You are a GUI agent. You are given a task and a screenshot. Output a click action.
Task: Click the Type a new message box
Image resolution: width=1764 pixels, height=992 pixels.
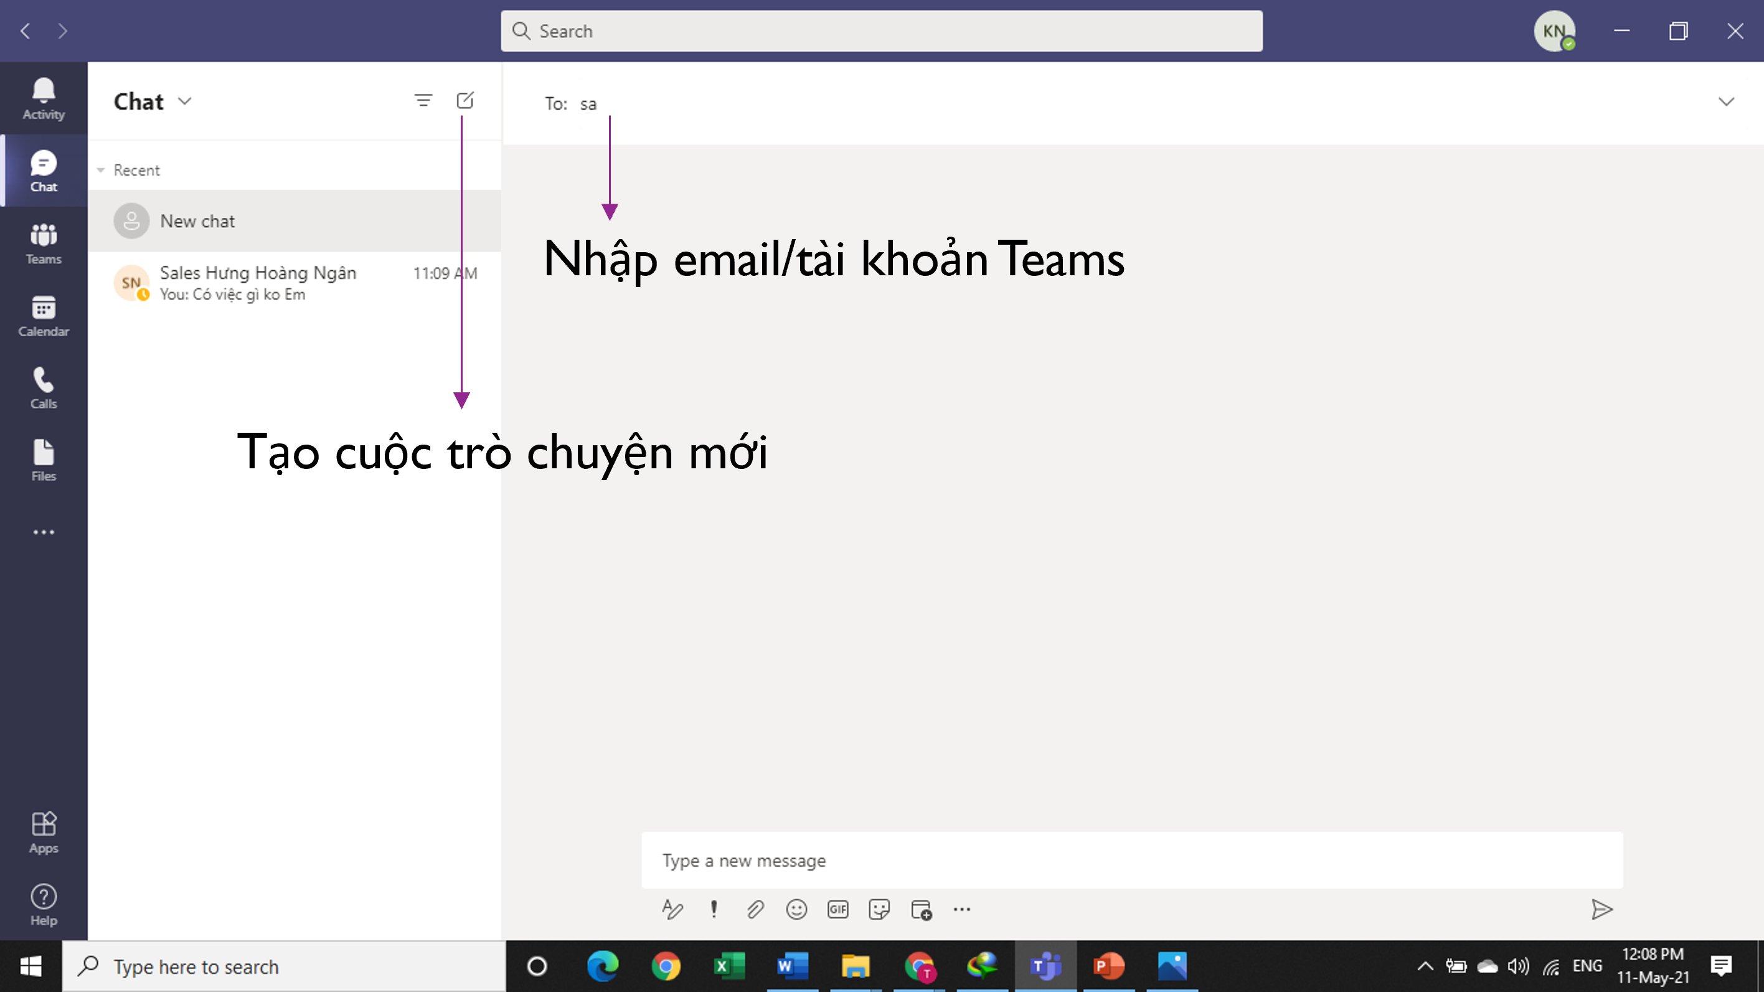point(1131,860)
